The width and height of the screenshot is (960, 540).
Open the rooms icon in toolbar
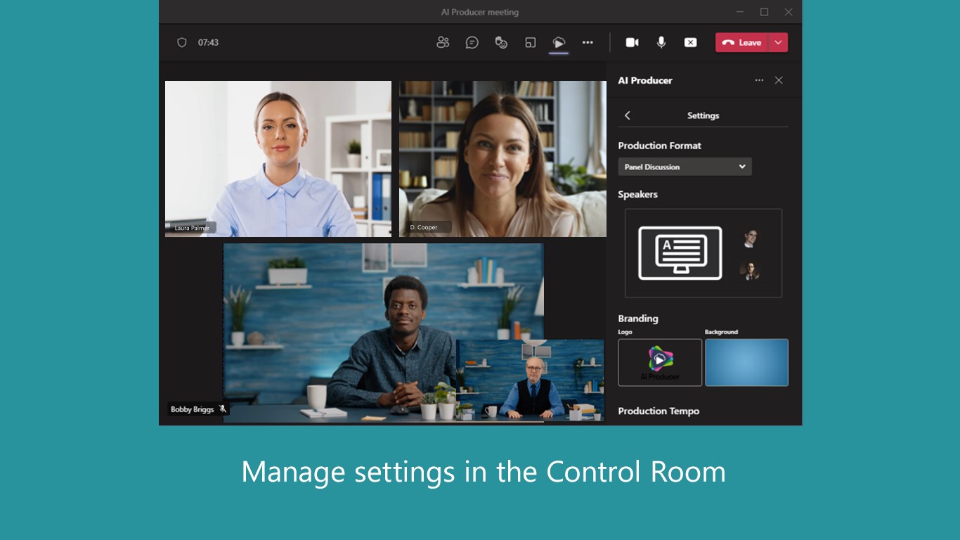tap(531, 42)
